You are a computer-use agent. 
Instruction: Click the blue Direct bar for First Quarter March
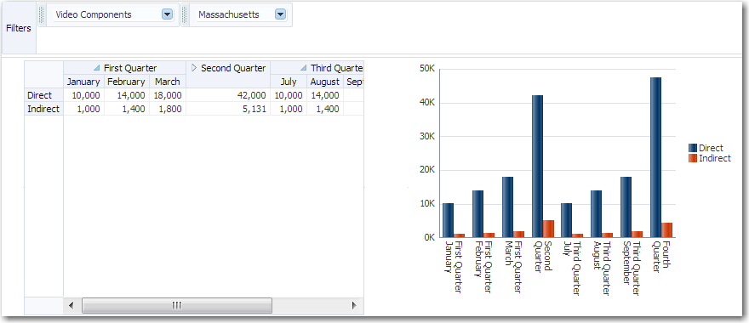(x=508, y=207)
